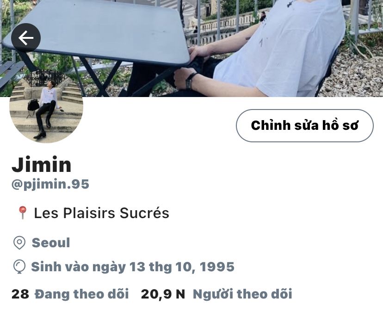Click the location pin icon beside Seoul
Viewport: 383px width, 329px height.
coord(19,243)
